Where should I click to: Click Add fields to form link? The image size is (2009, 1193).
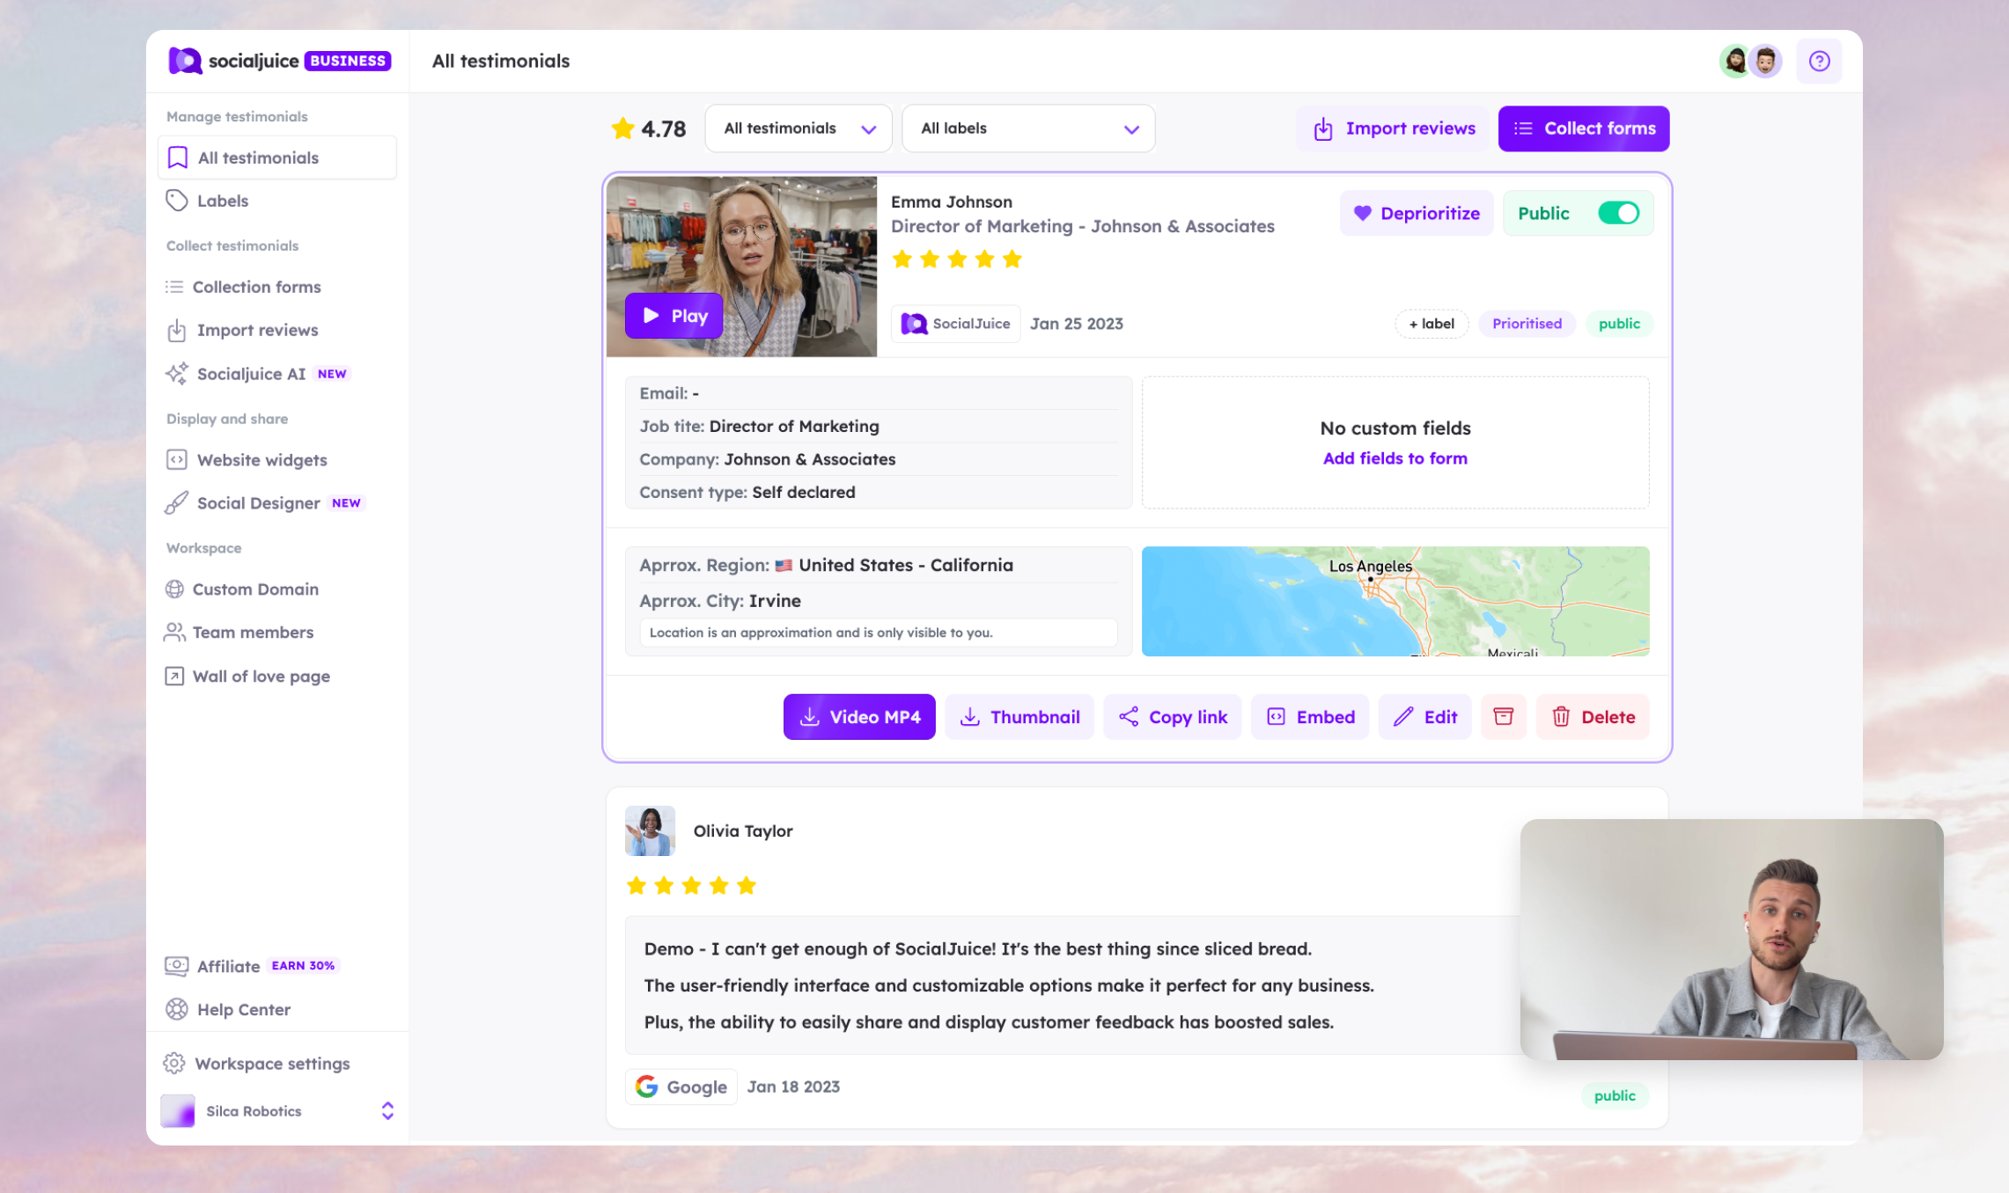pos(1395,458)
